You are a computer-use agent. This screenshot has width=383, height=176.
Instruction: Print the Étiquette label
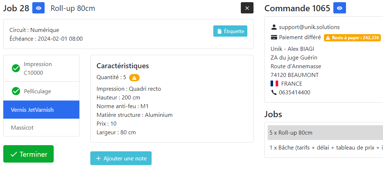click(230, 31)
